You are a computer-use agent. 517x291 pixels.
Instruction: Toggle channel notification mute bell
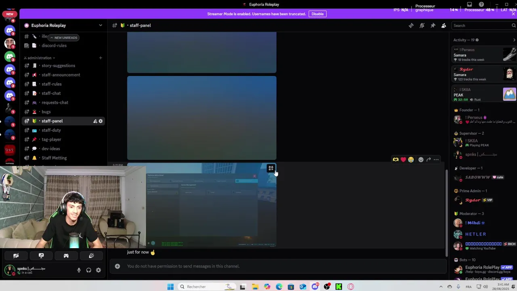tap(422, 25)
